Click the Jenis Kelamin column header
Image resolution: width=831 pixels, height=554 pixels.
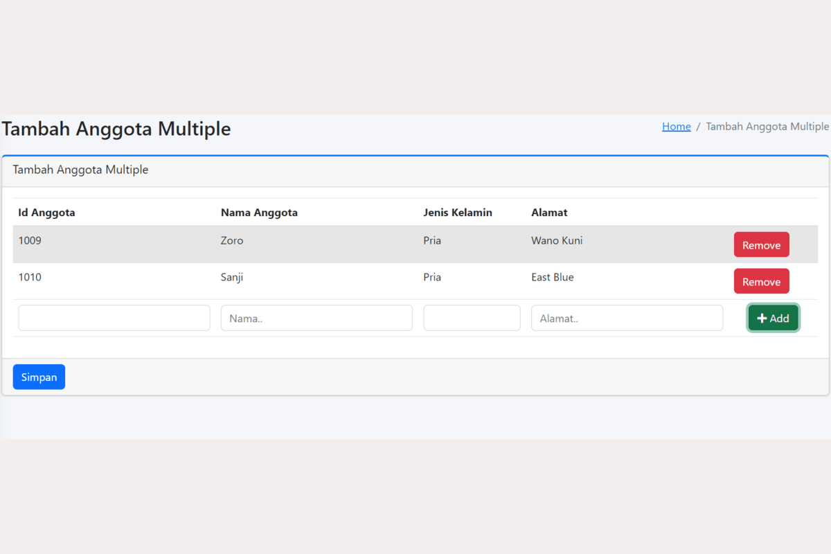tap(458, 213)
